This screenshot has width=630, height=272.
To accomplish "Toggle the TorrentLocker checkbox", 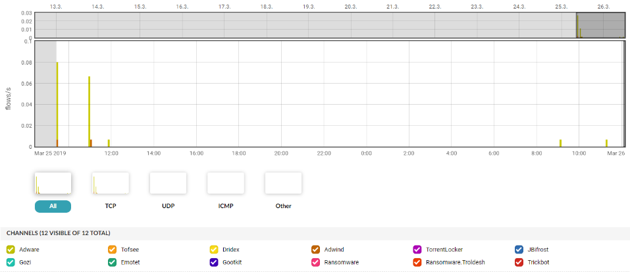I will pyautogui.click(x=417, y=250).
